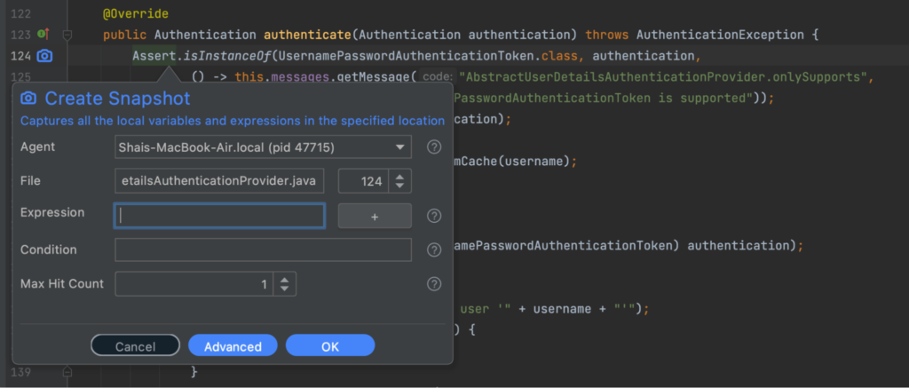Open the Advanced snapshot options
Image resolution: width=909 pixels, height=388 pixels.
click(233, 346)
